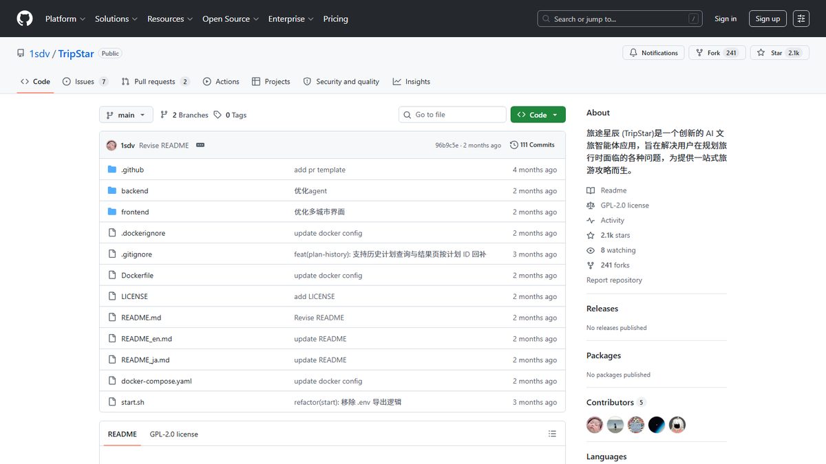The width and height of the screenshot is (826, 464).
Task: Click 1sdv author avatar in commit bar
Action: [112, 145]
